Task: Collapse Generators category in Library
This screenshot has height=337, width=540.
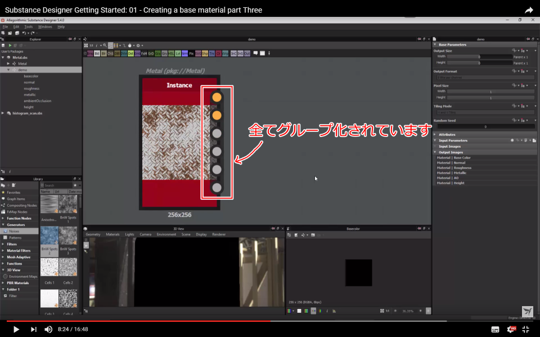Action: [3, 225]
